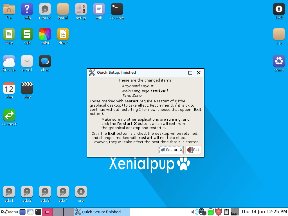Launch the mount drive tool icon
This screenshot has width=288, height=216.
[x=45, y=9]
